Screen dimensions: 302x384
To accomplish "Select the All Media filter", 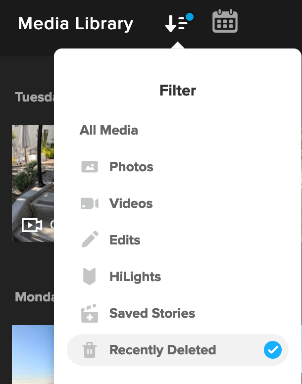I will (109, 130).
